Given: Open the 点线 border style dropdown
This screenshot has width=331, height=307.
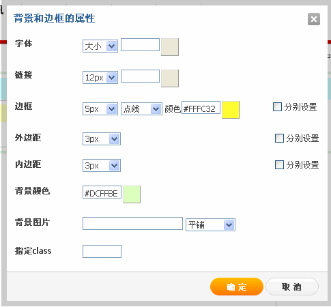Looking at the screenshot, I should click(141, 109).
